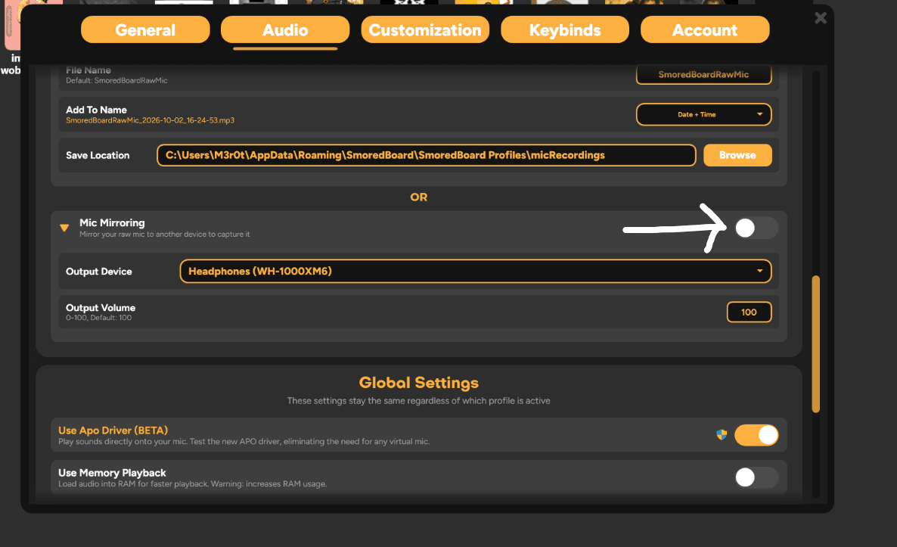Viewport: 897px width, 547px height.
Task: Close the settings dialog with X
Action: pyautogui.click(x=821, y=17)
